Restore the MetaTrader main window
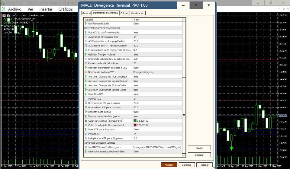The width and height of the screenshot is (290, 169). click(x=271, y=3)
